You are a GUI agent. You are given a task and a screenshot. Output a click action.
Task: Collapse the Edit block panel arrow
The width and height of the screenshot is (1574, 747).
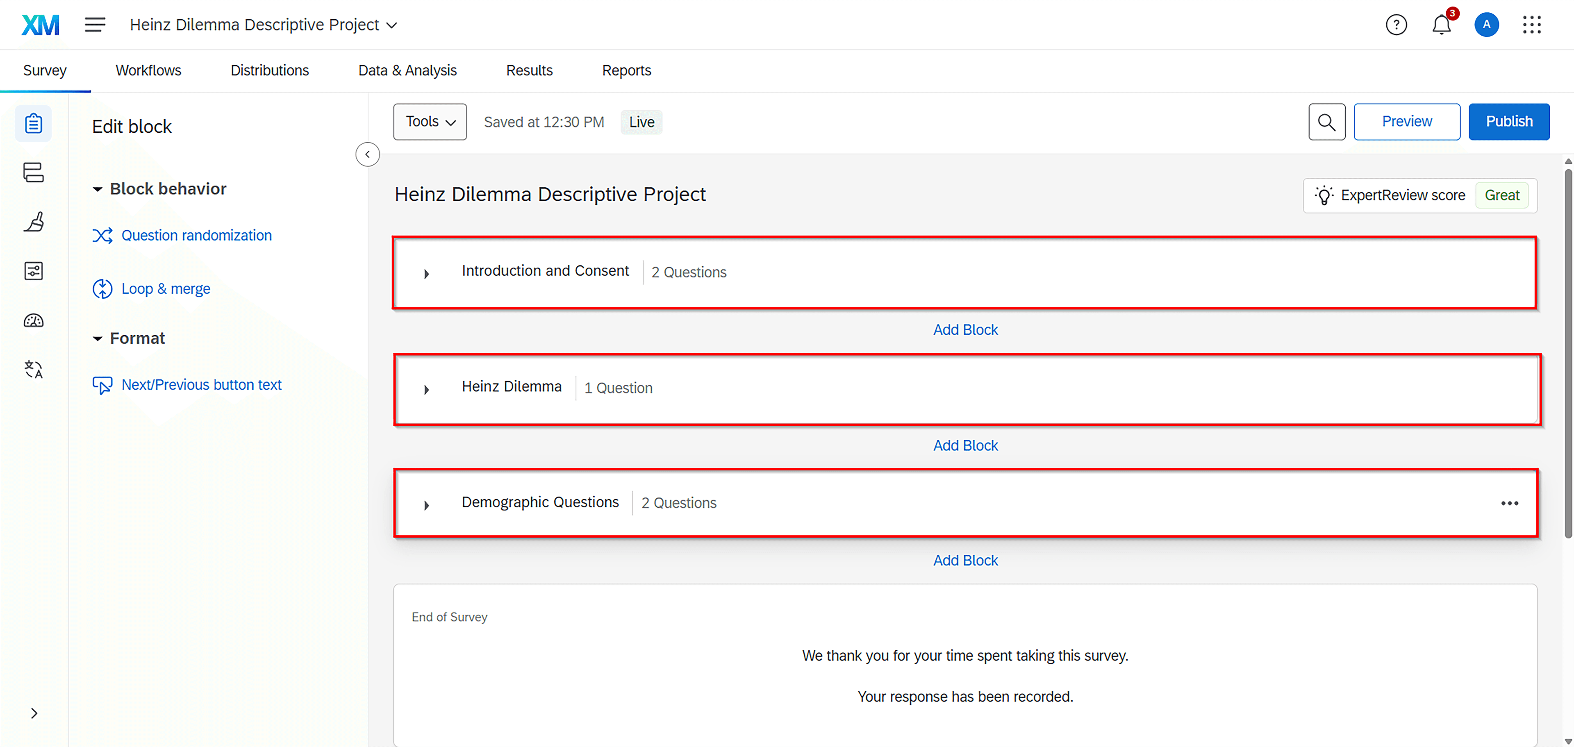point(367,154)
